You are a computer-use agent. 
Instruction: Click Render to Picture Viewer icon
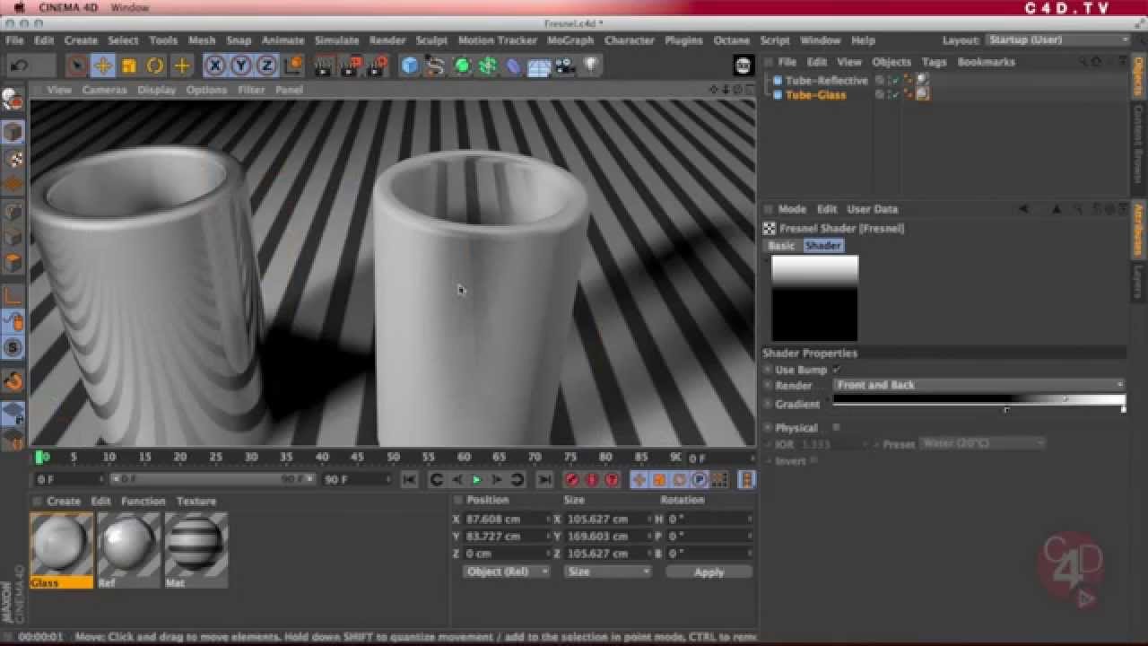click(x=352, y=65)
